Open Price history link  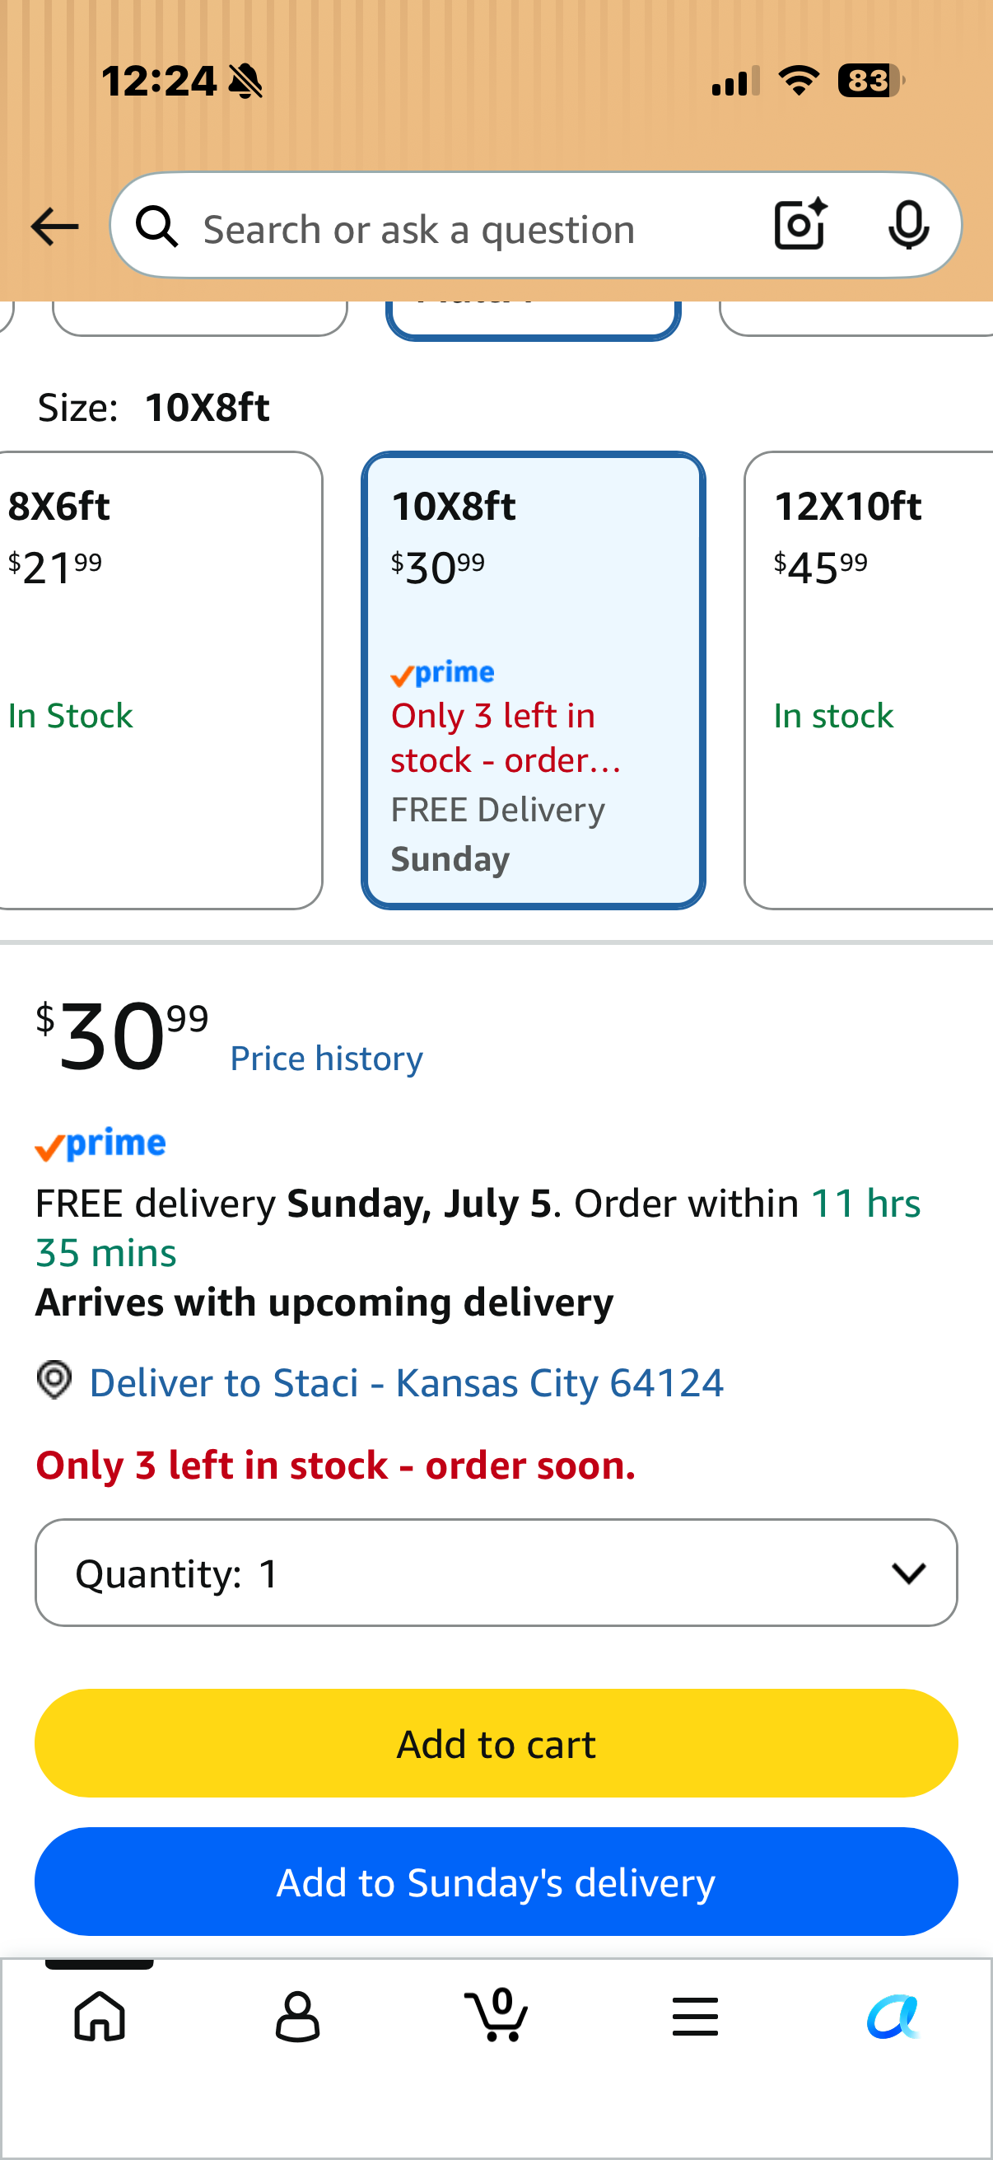(326, 1059)
